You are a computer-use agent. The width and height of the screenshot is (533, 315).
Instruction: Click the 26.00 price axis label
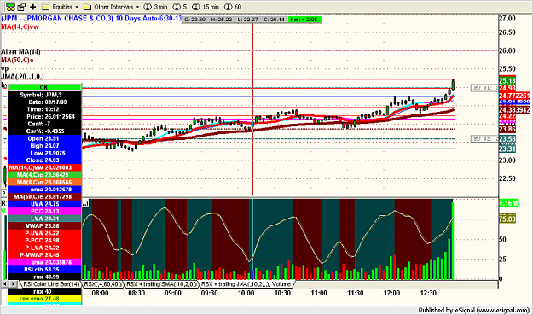507,50
